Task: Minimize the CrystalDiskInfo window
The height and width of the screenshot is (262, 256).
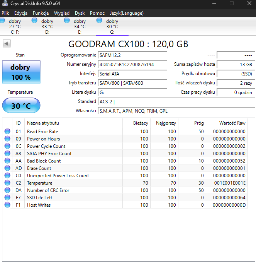Action: click(214, 3)
